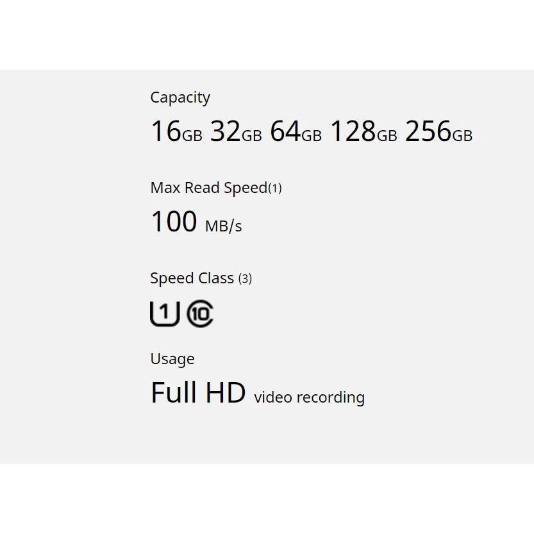Select the 16GB capacity option

(176, 131)
